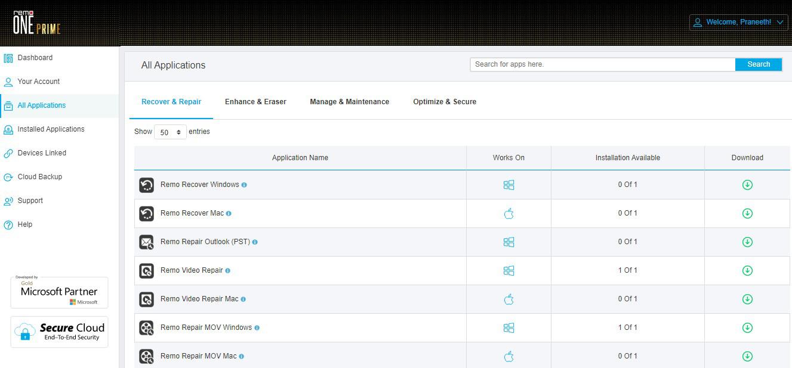Download Remo Recover Mac
Screen dimensions: 792x368
pyautogui.click(x=747, y=213)
